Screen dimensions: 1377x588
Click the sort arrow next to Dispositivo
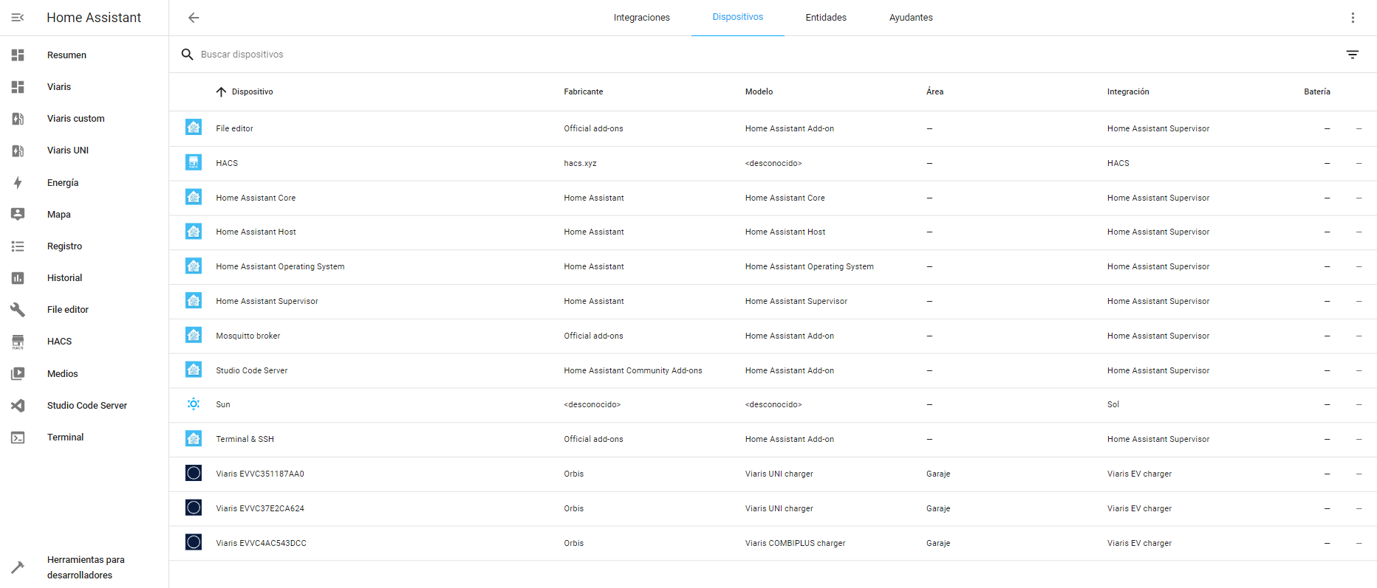coord(221,91)
